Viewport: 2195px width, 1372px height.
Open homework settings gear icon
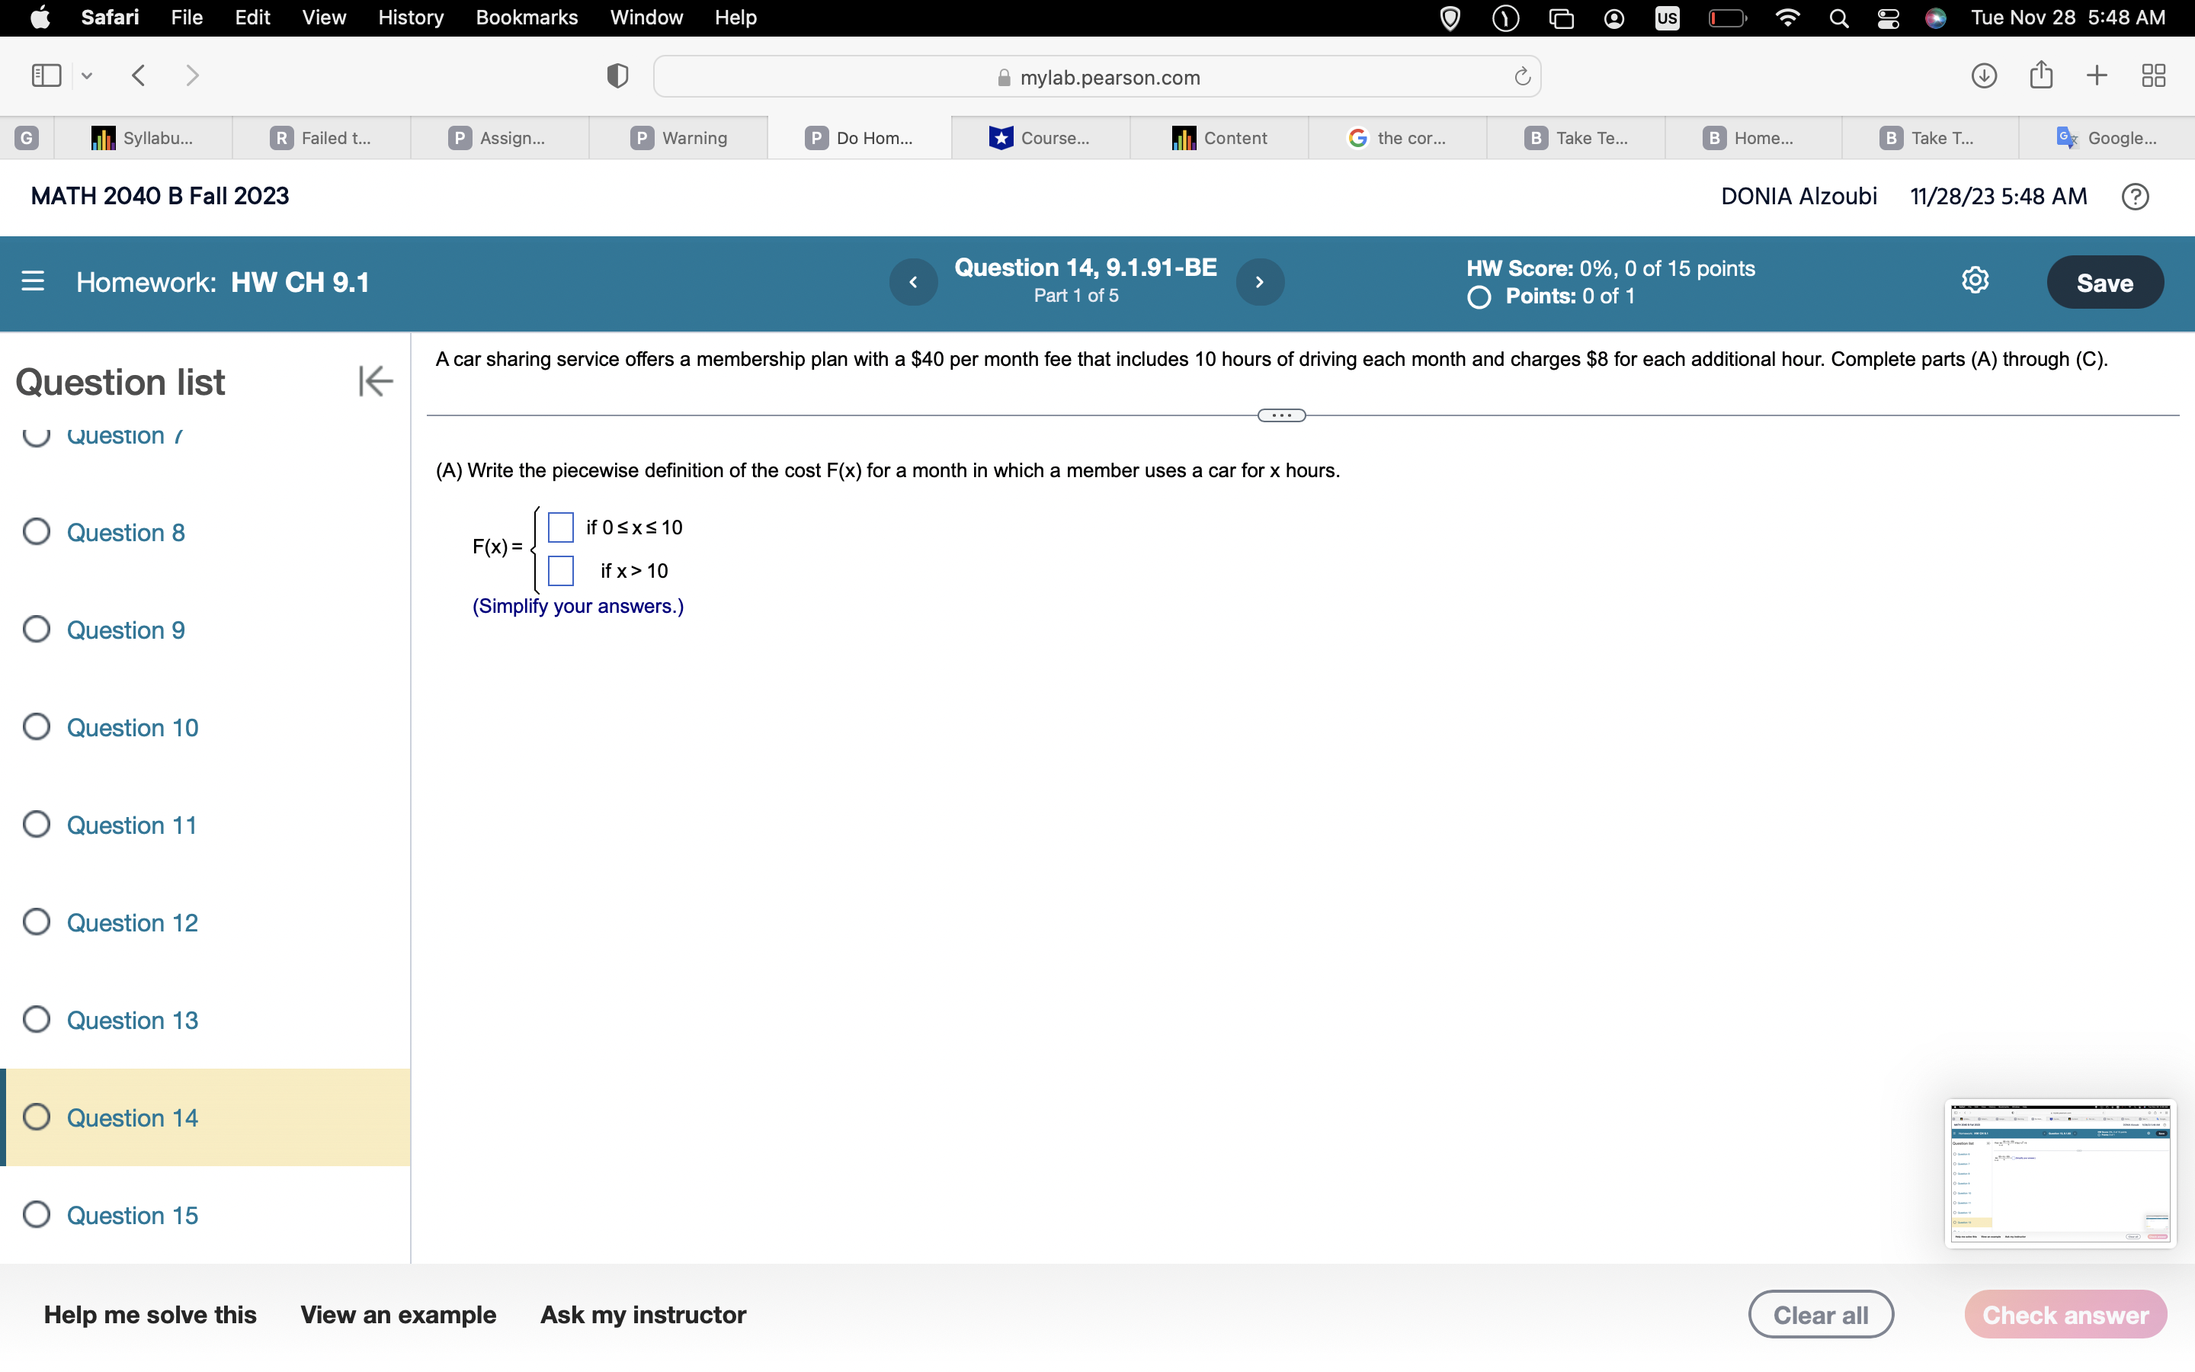pos(1975,280)
